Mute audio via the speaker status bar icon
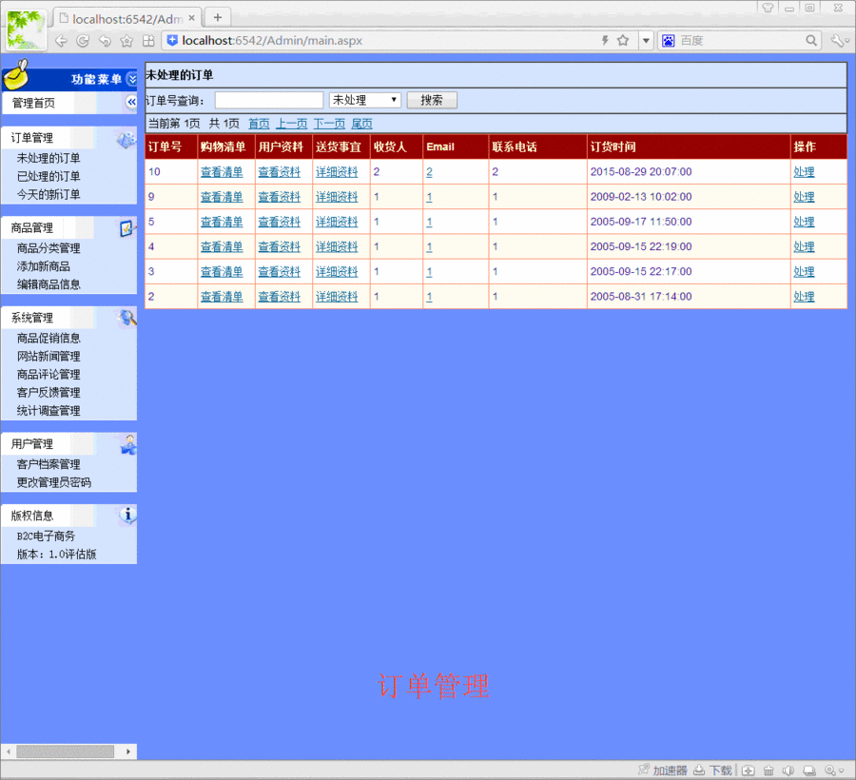Viewport: 856px width, 780px height. click(x=789, y=770)
